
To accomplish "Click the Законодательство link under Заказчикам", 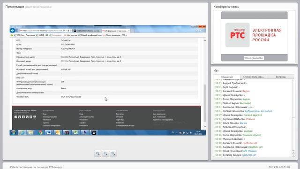I will pos(50,117).
